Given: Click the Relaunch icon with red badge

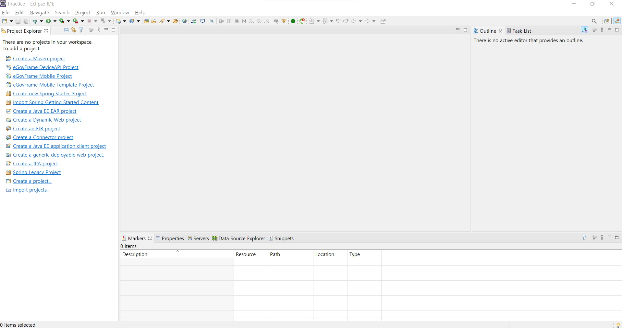Looking at the screenshot, I should pyautogui.click(x=302, y=21).
